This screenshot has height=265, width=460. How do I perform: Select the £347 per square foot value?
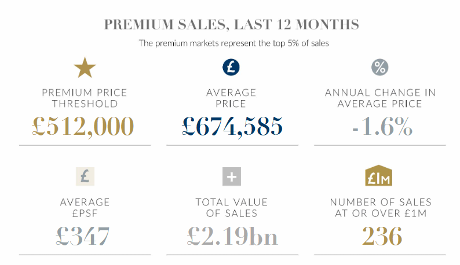click(85, 236)
